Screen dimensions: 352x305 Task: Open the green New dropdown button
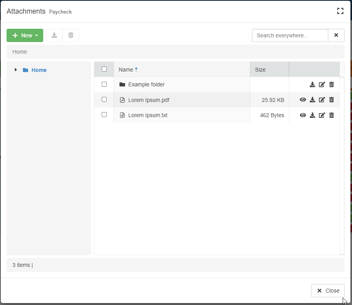click(x=25, y=35)
